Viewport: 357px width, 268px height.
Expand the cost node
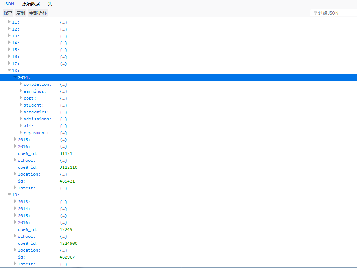21,98
